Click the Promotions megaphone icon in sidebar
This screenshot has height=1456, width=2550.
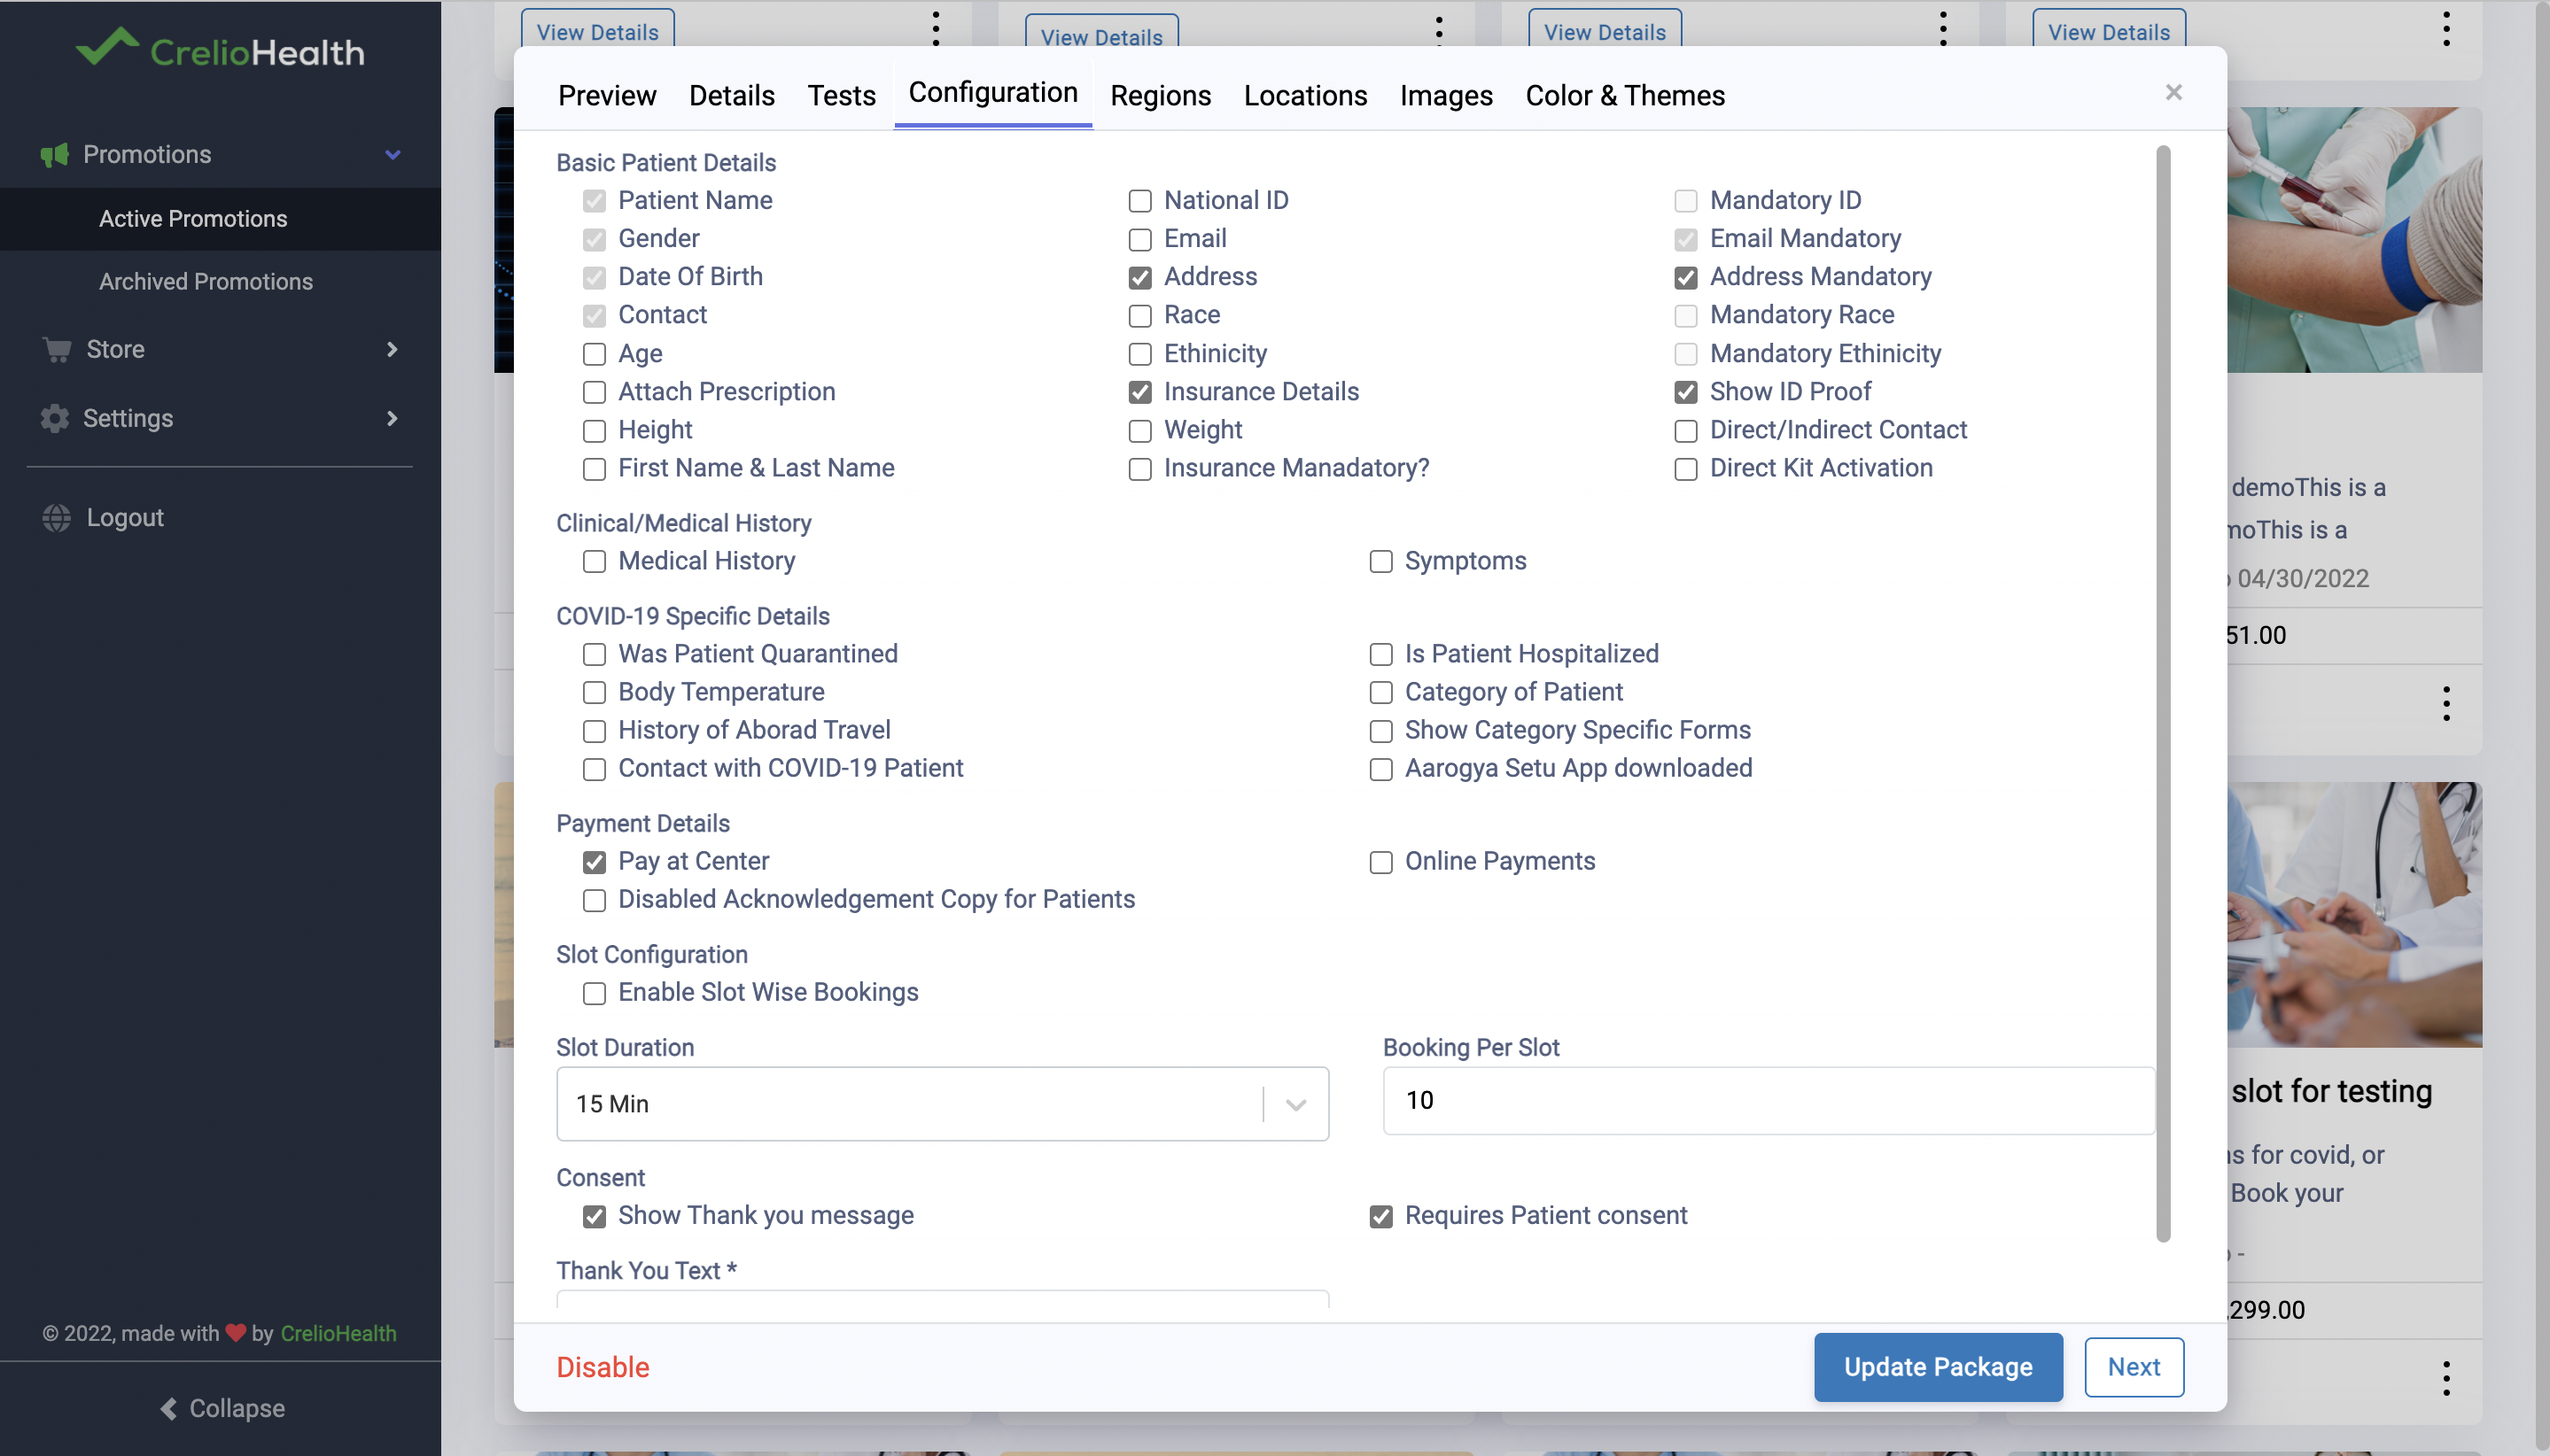pos(55,154)
